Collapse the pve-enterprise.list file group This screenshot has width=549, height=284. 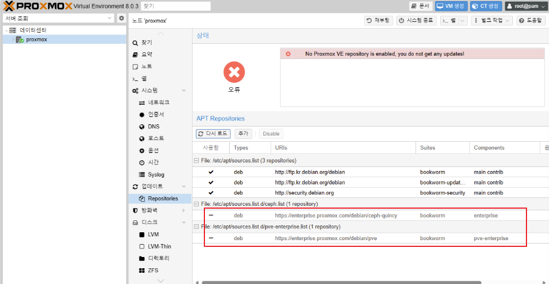(x=196, y=227)
